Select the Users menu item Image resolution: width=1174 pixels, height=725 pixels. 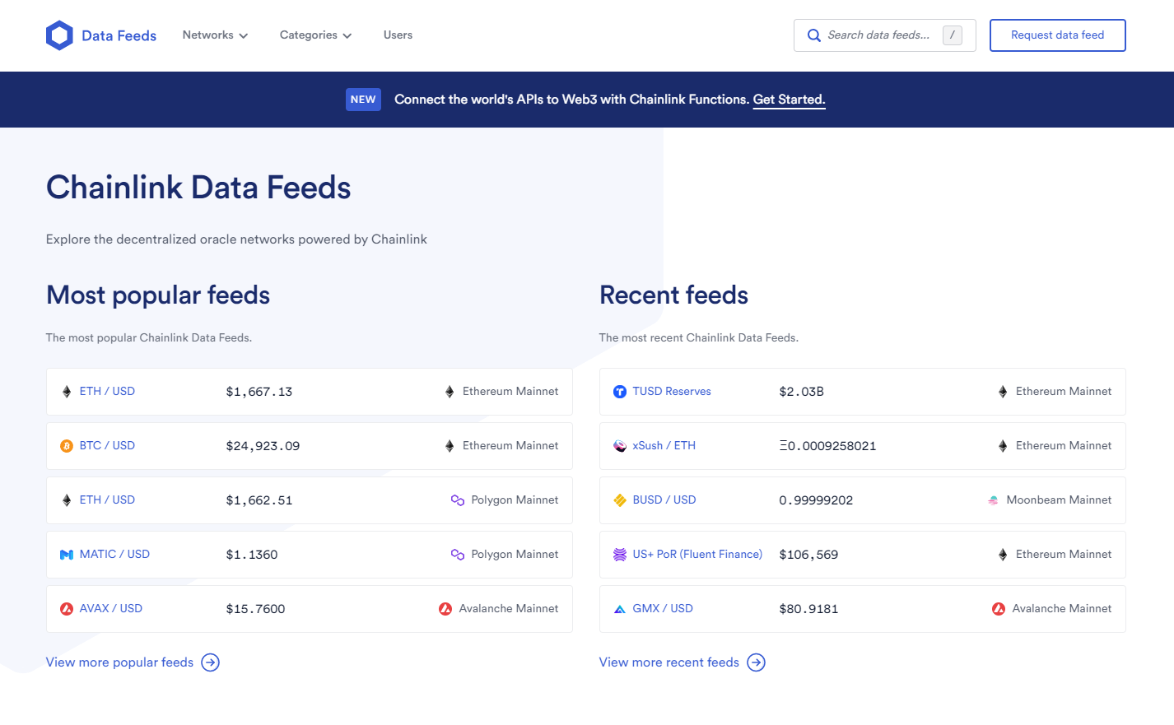(398, 35)
